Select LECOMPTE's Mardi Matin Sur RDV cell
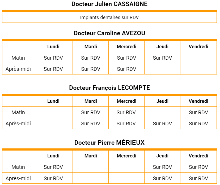The image size is (220, 185). coord(91,112)
